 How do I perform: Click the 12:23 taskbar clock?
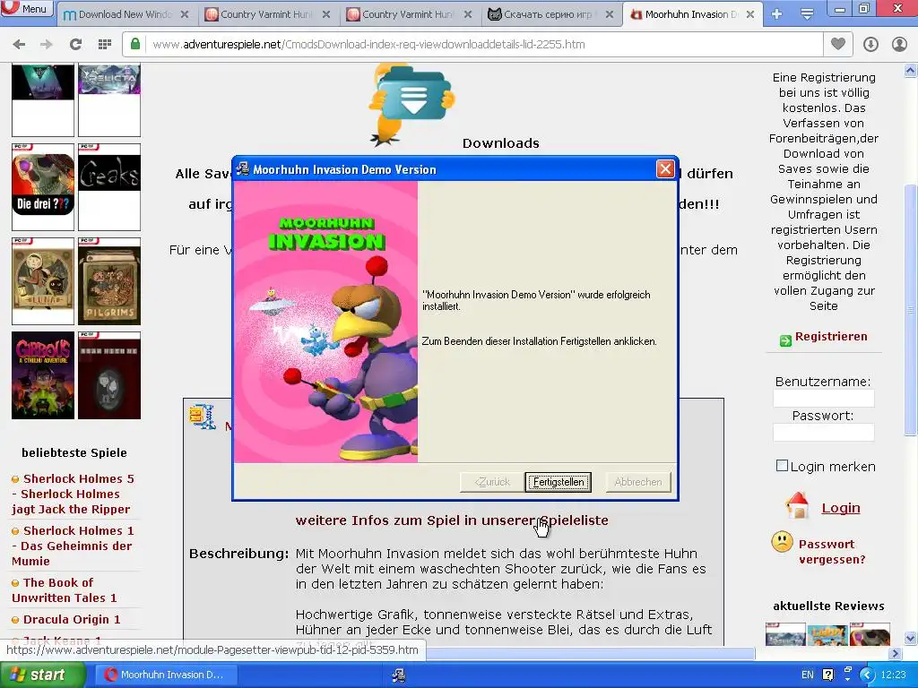(x=893, y=675)
